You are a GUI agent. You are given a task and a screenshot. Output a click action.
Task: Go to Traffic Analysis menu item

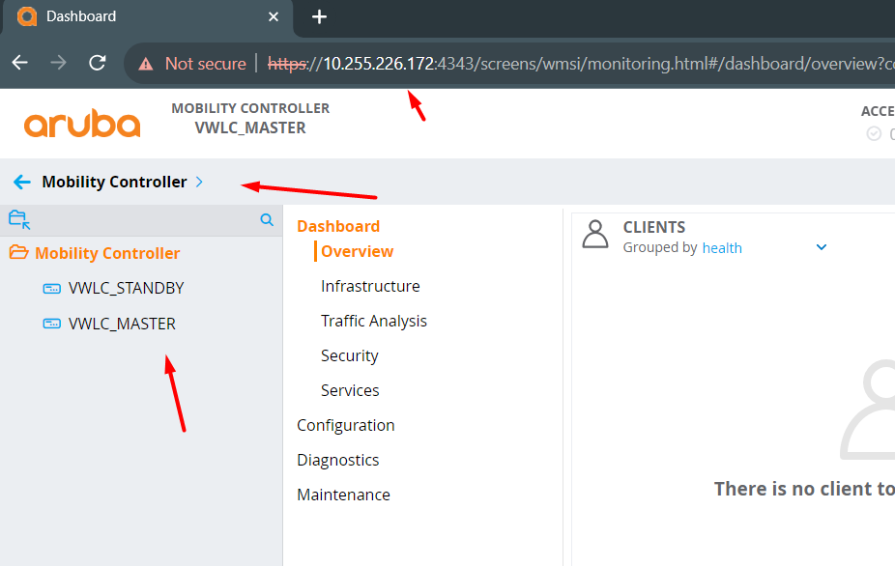tap(374, 321)
